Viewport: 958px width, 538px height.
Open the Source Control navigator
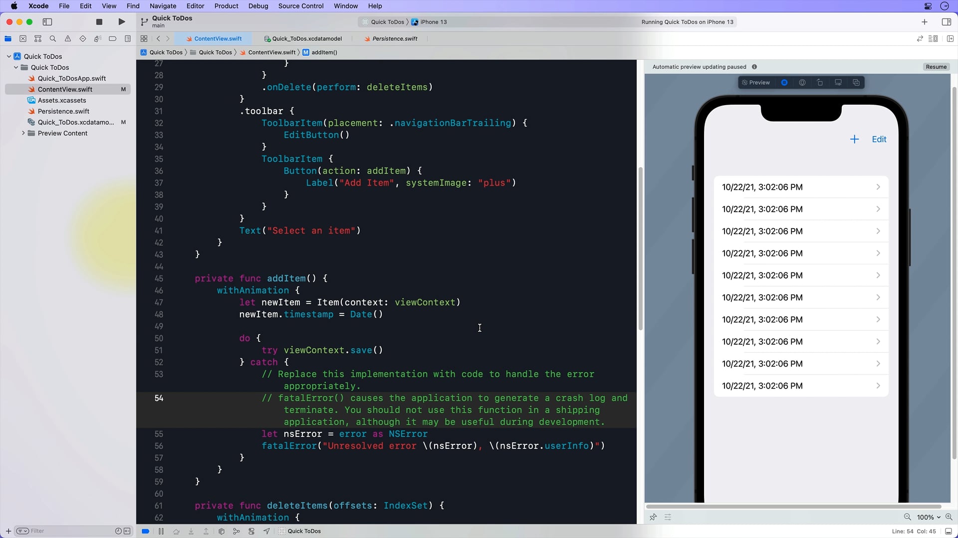click(23, 39)
